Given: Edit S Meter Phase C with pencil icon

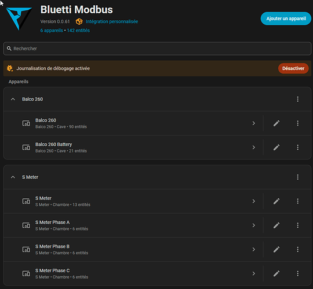Looking at the screenshot, I should 276,273.
